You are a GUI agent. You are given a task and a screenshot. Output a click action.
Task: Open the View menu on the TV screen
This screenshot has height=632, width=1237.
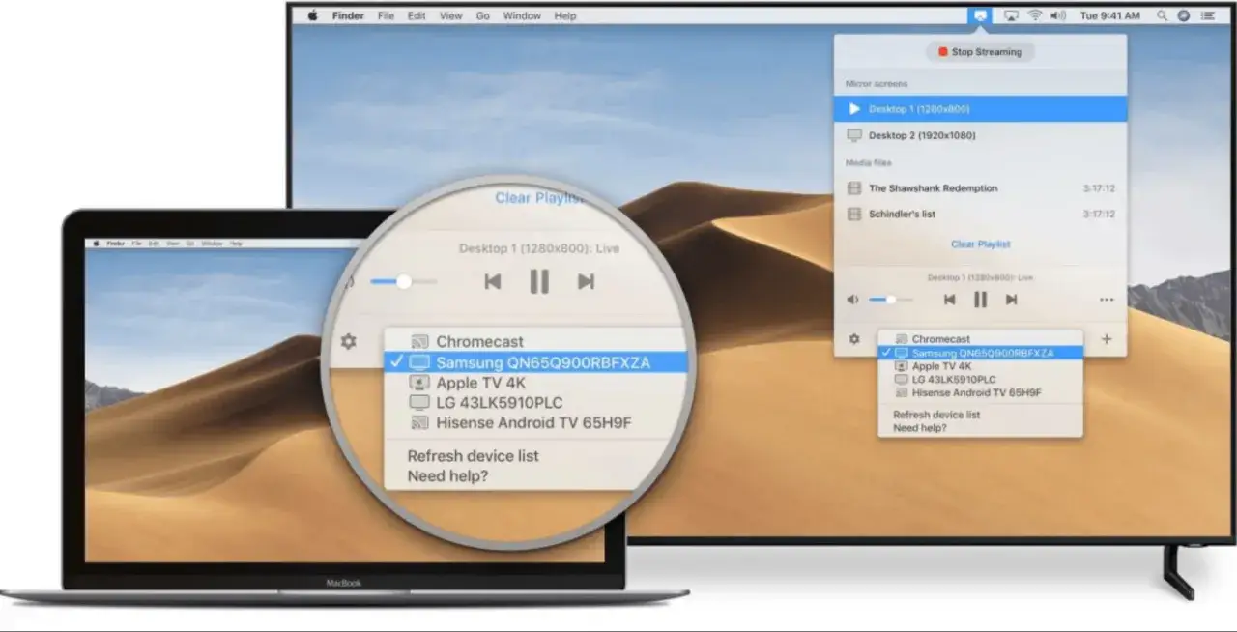[450, 15]
